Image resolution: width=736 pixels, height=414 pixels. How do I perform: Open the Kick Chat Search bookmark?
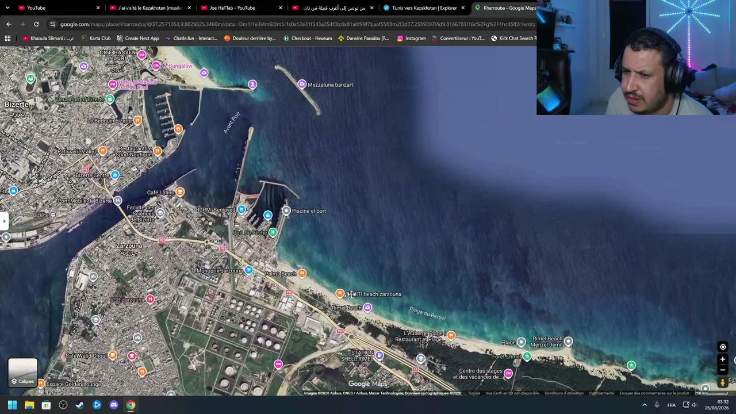tap(513, 39)
